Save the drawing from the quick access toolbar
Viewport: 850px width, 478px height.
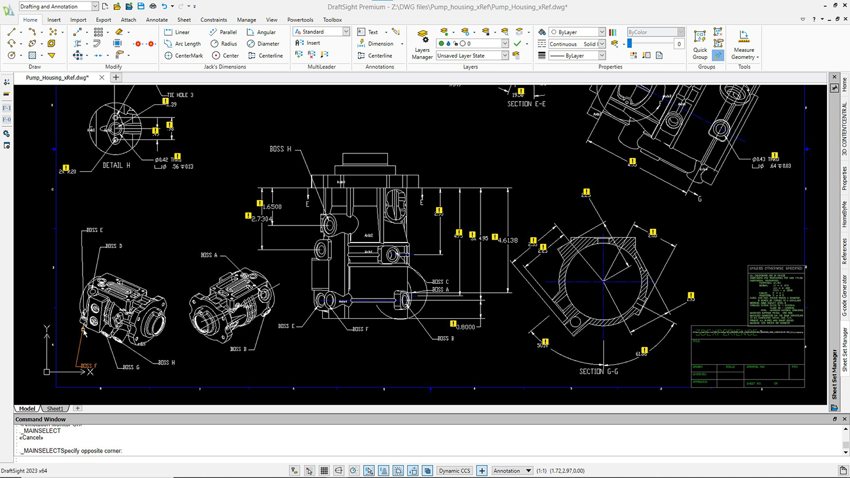click(x=140, y=6)
